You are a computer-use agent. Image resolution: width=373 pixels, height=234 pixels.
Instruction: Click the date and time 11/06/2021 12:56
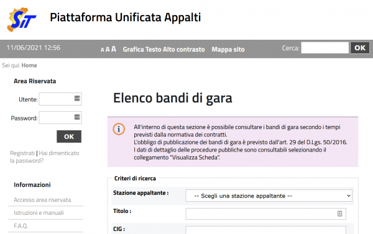[x=34, y=48]
